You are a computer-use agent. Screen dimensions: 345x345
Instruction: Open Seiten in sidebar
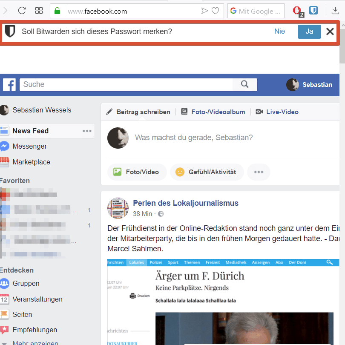22,314
